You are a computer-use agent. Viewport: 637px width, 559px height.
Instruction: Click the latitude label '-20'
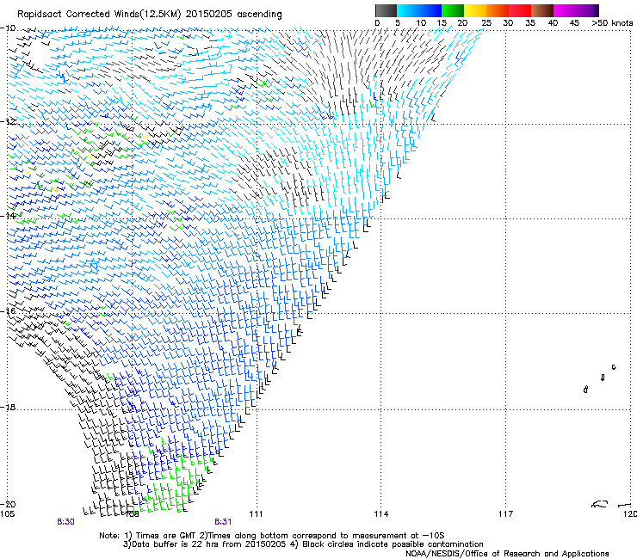[x=8, y=505]
